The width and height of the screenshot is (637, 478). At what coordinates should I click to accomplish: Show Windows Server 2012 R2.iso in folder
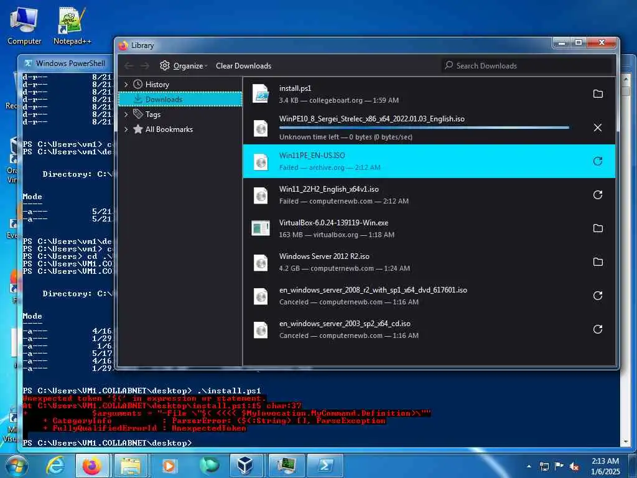(598, 262)
